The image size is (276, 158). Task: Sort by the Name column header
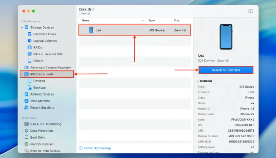[x=85, y=20]
